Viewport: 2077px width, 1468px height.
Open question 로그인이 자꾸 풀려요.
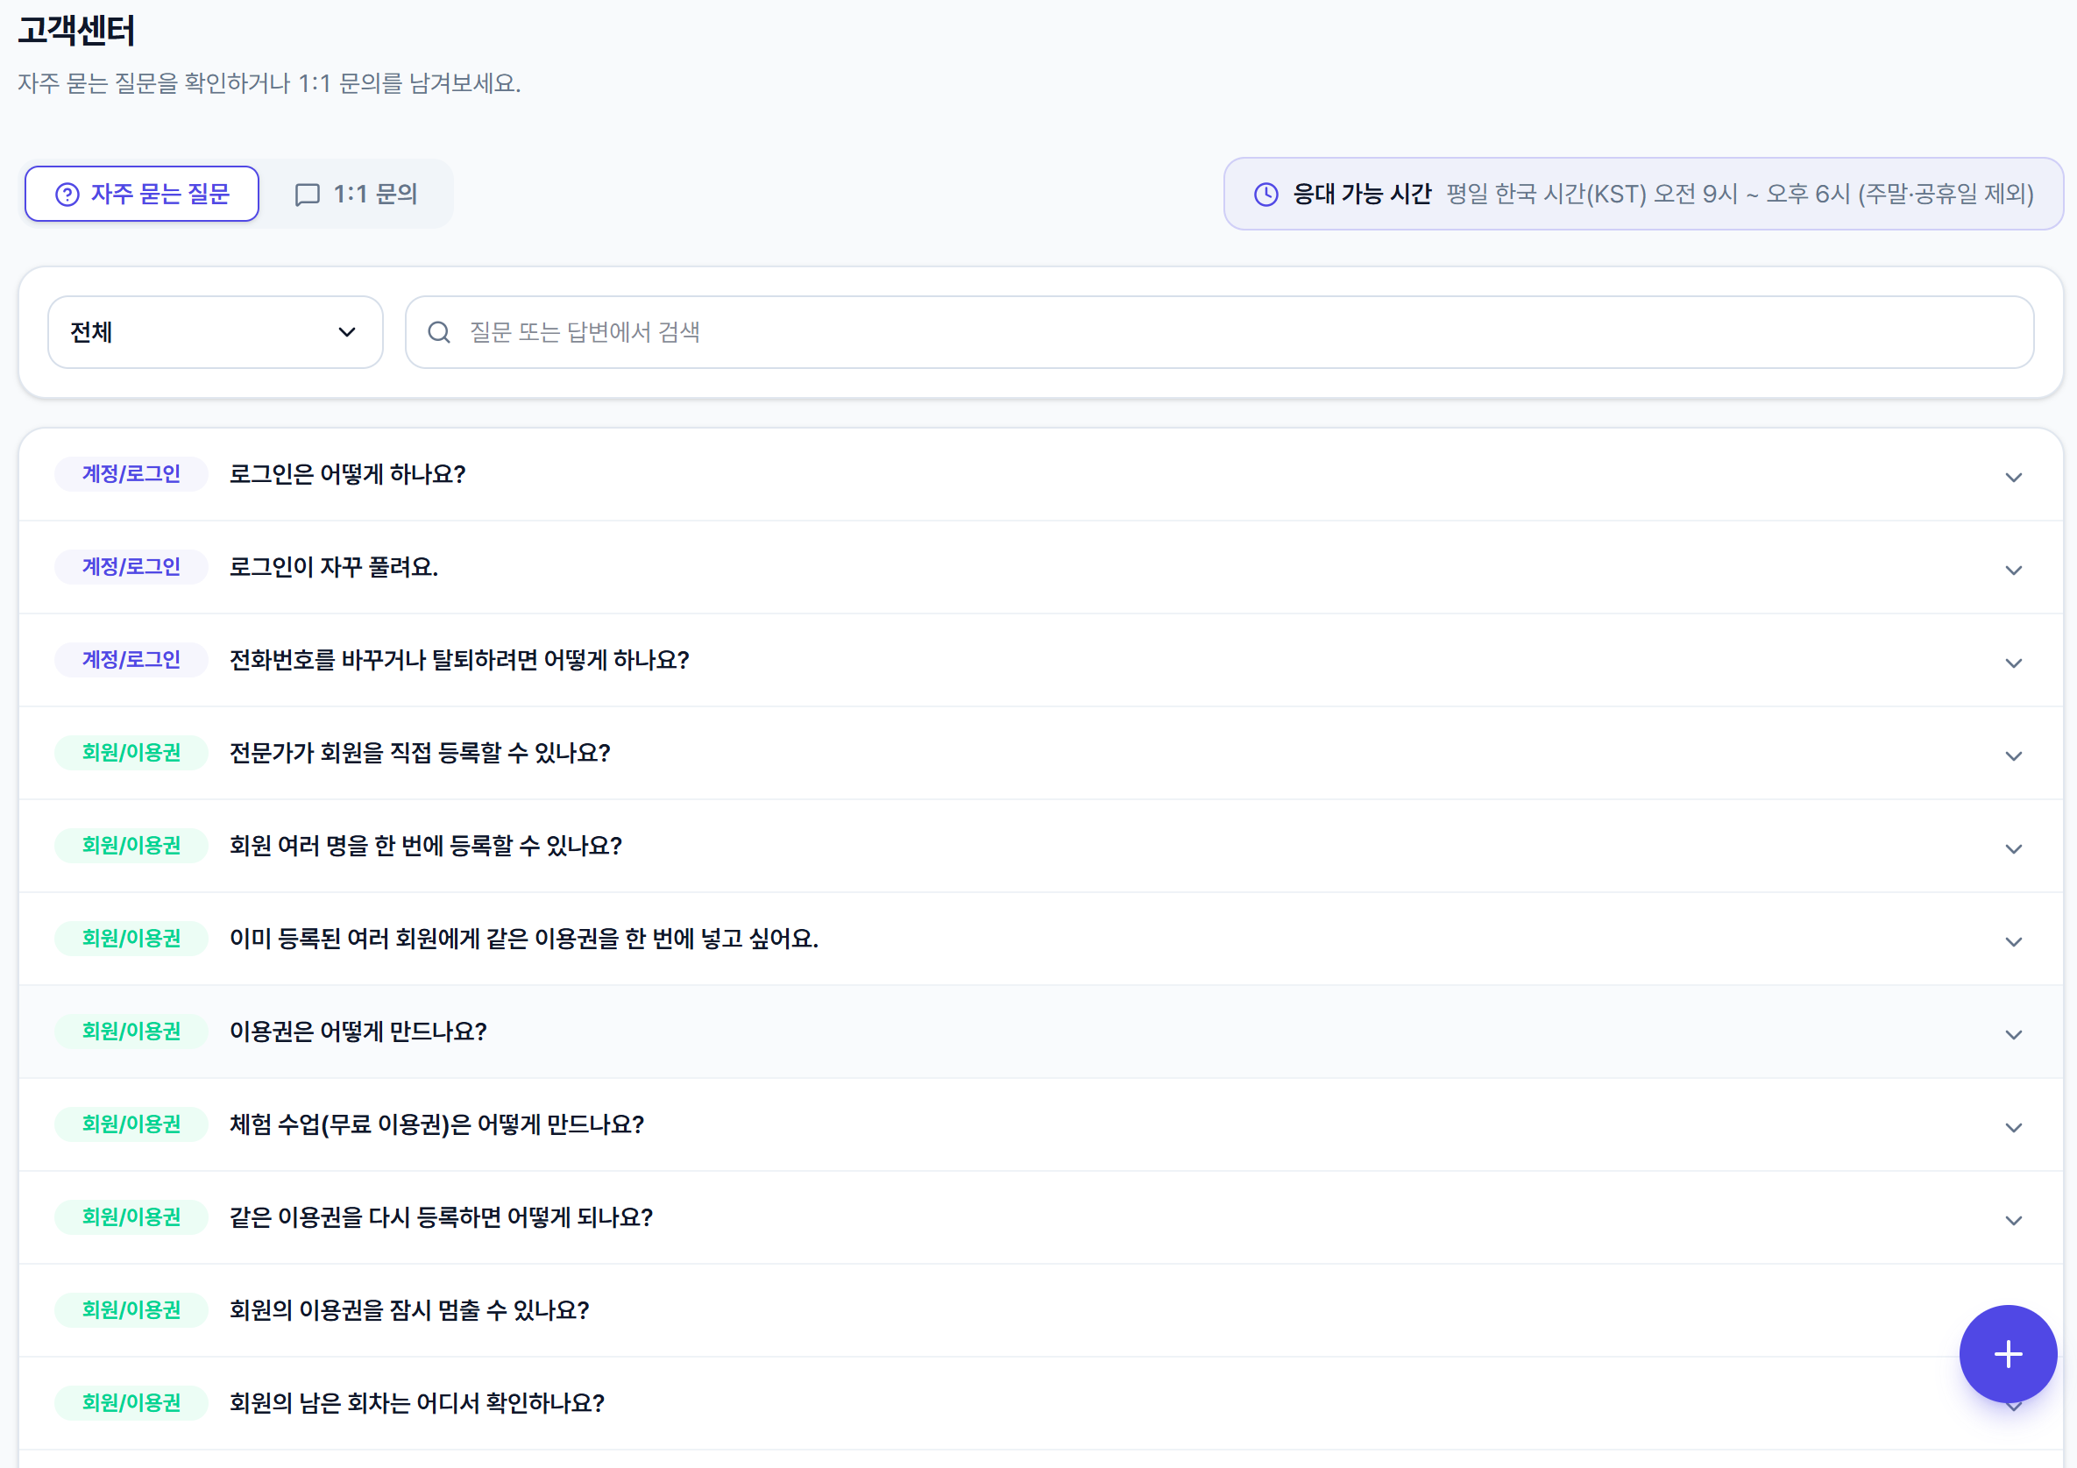click(x=1040, y=567)
